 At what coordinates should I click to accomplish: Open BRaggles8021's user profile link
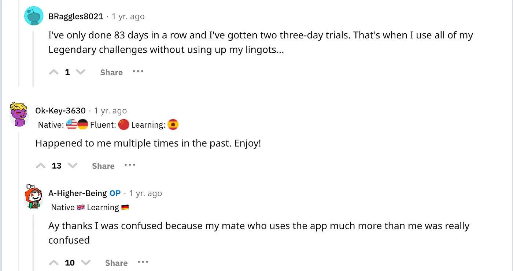pos(76,16)
